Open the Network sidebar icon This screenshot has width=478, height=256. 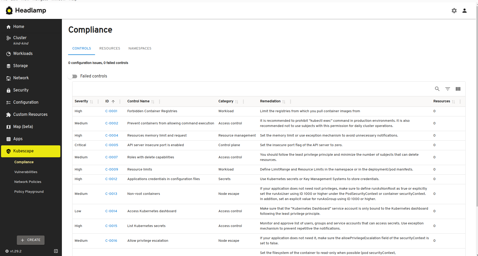tap(9, 78)
